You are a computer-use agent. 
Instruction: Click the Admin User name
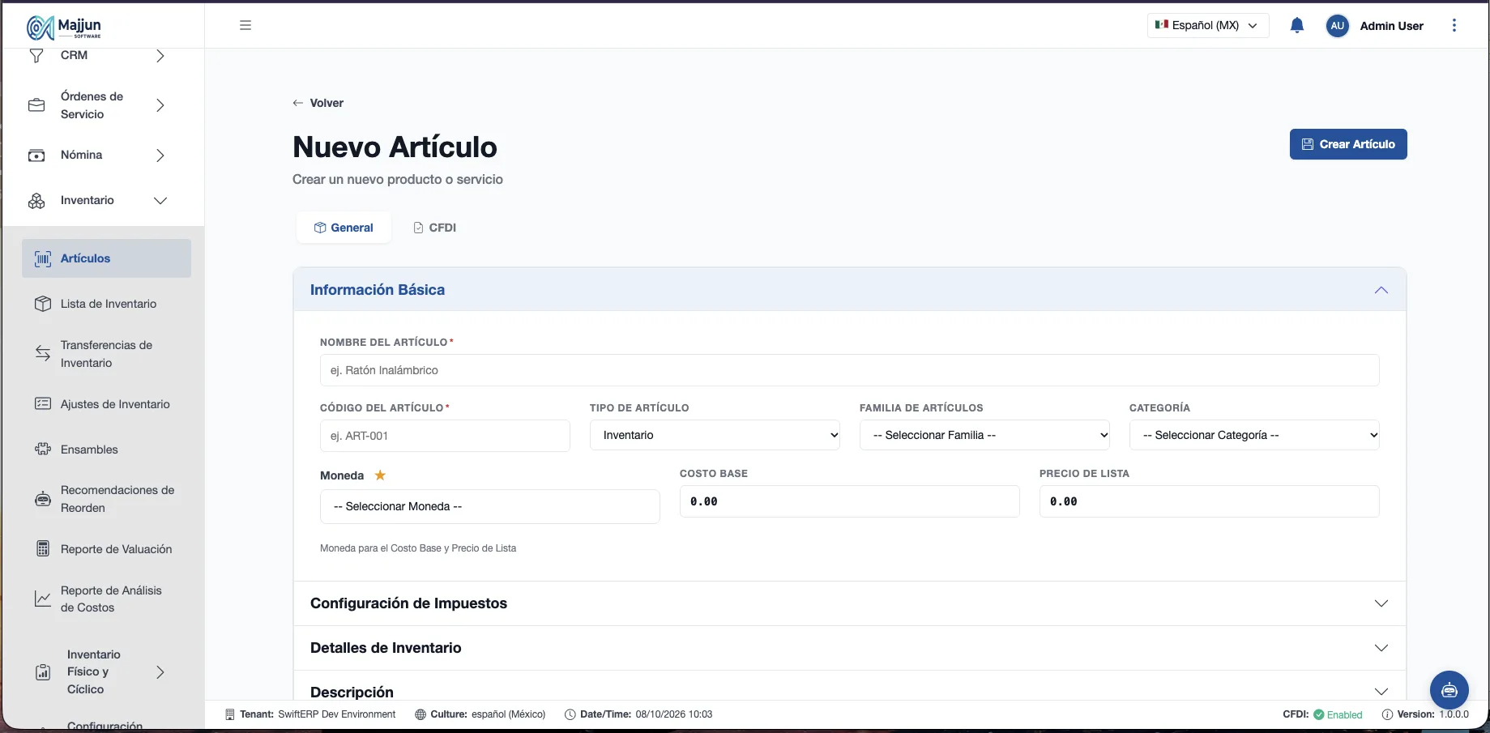click(1391, 26)
